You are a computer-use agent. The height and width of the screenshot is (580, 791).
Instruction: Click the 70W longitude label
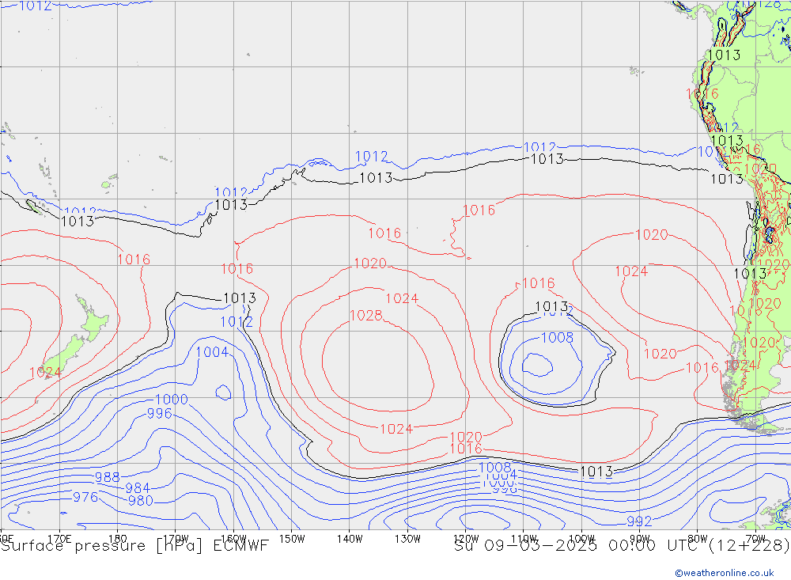755,539
